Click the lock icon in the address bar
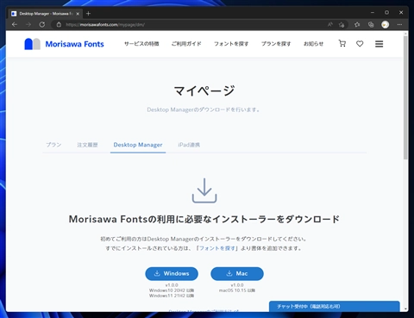Viewport: 414px width, 318px height. (59, 25)
